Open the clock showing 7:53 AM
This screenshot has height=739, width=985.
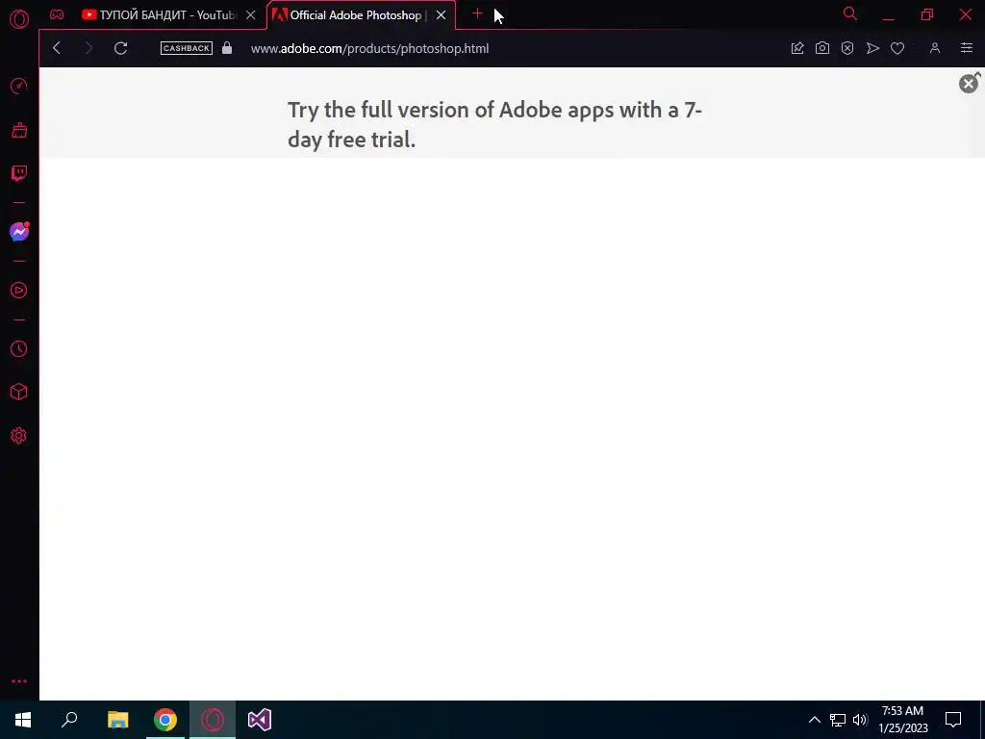[x=902, y=720]
